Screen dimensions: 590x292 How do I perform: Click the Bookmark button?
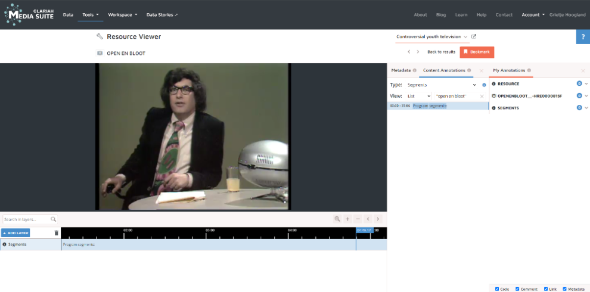(x=477, y=52)
